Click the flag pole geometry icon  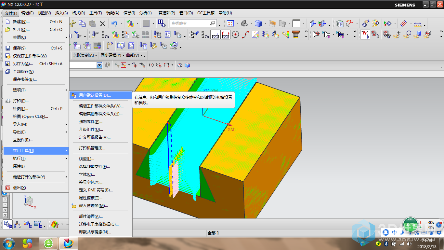click(110, 46)
